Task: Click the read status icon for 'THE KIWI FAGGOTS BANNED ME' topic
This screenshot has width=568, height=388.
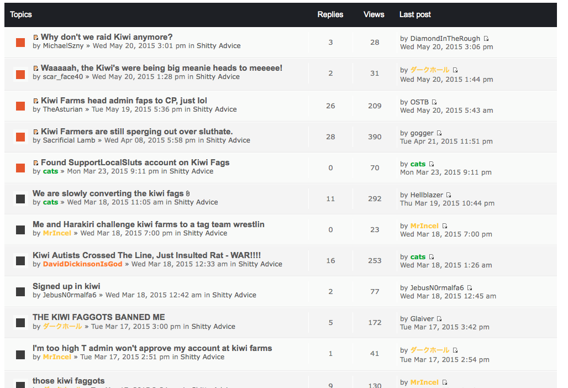Action: click(x=20, y=322)
